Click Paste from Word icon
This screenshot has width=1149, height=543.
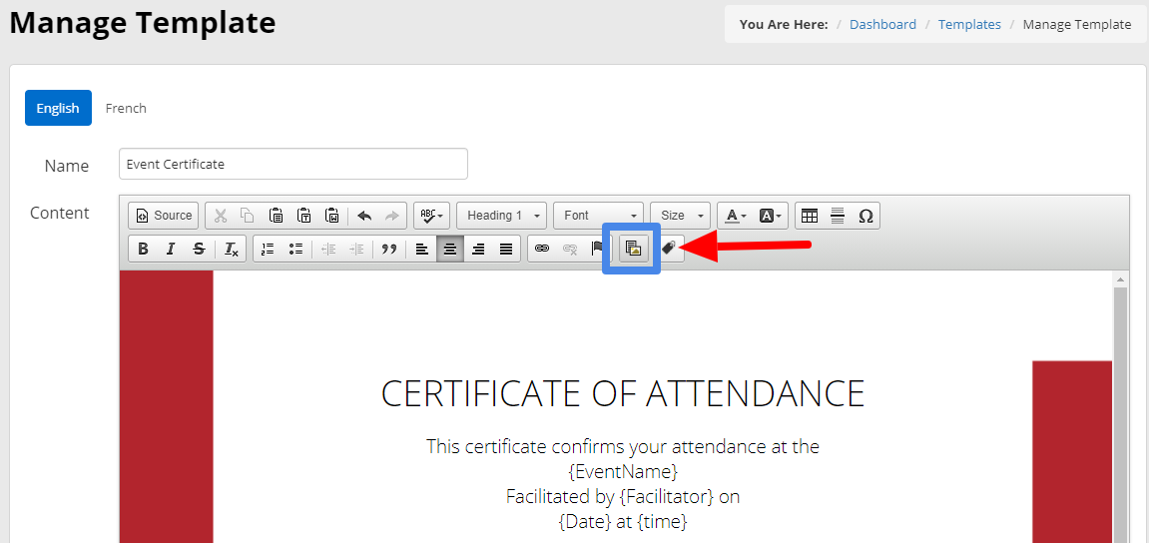[x=332, y=216]
